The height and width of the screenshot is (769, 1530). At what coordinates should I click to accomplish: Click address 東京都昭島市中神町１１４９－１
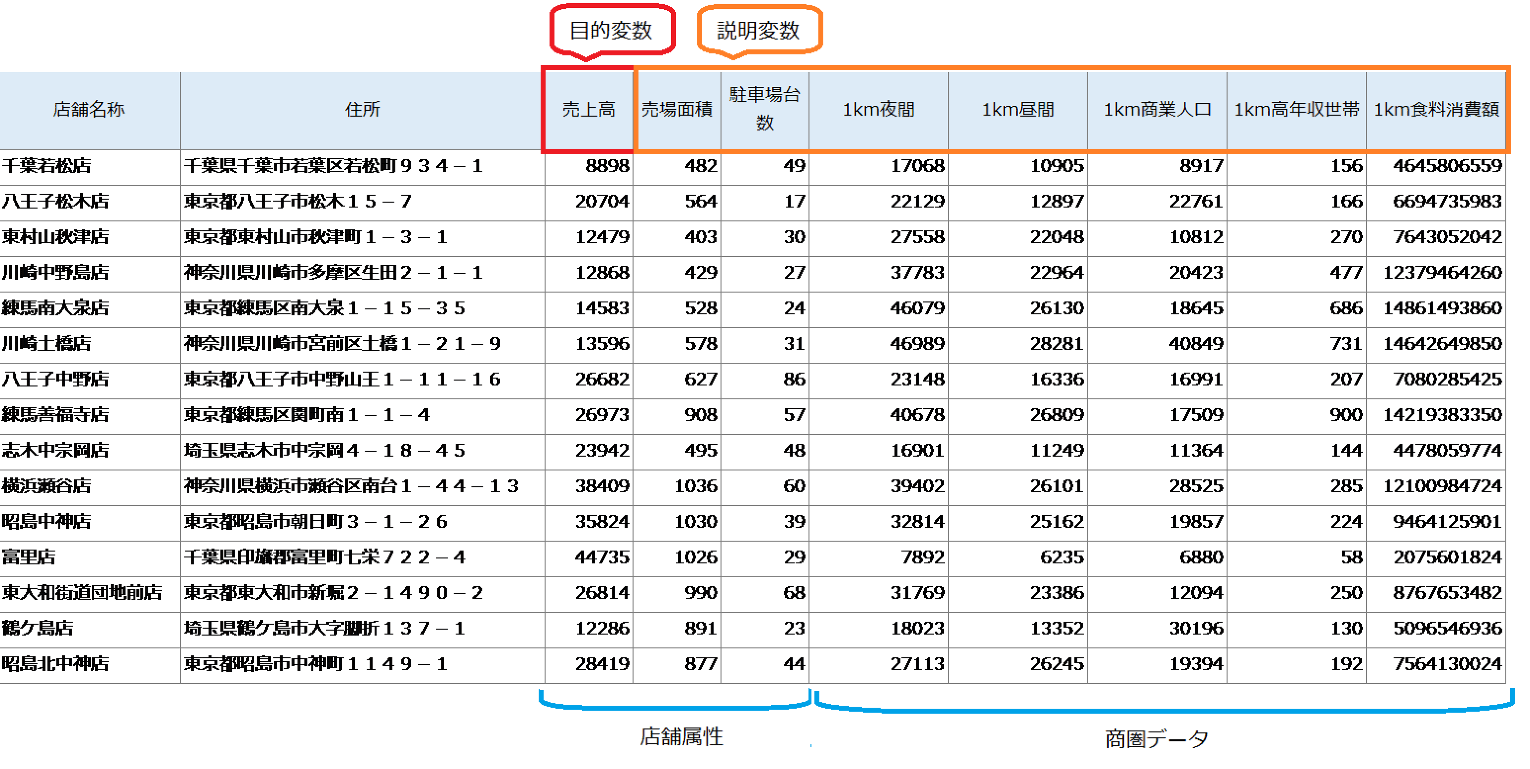click(315, 665)
